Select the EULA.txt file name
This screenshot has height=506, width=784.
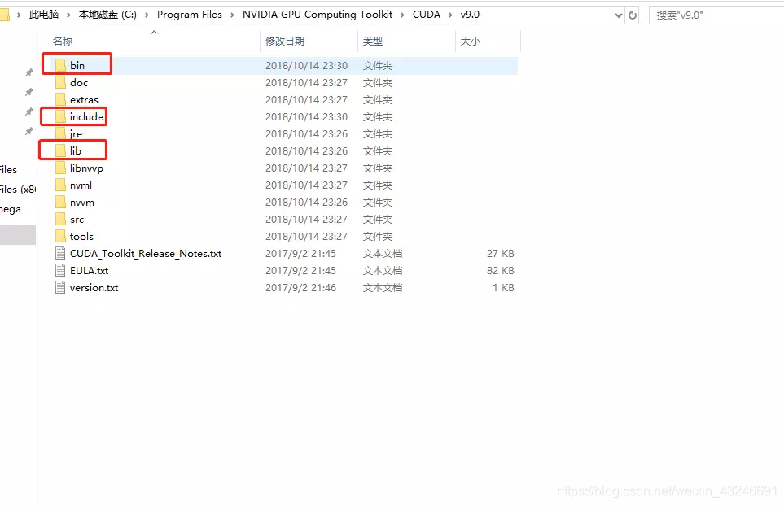(89, 270)
